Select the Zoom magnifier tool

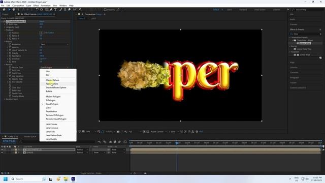click(18, 10)
